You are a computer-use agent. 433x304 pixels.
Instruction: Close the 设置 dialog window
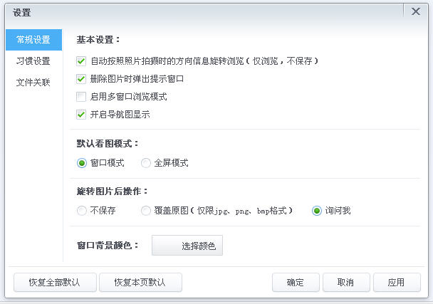[415, 11]
